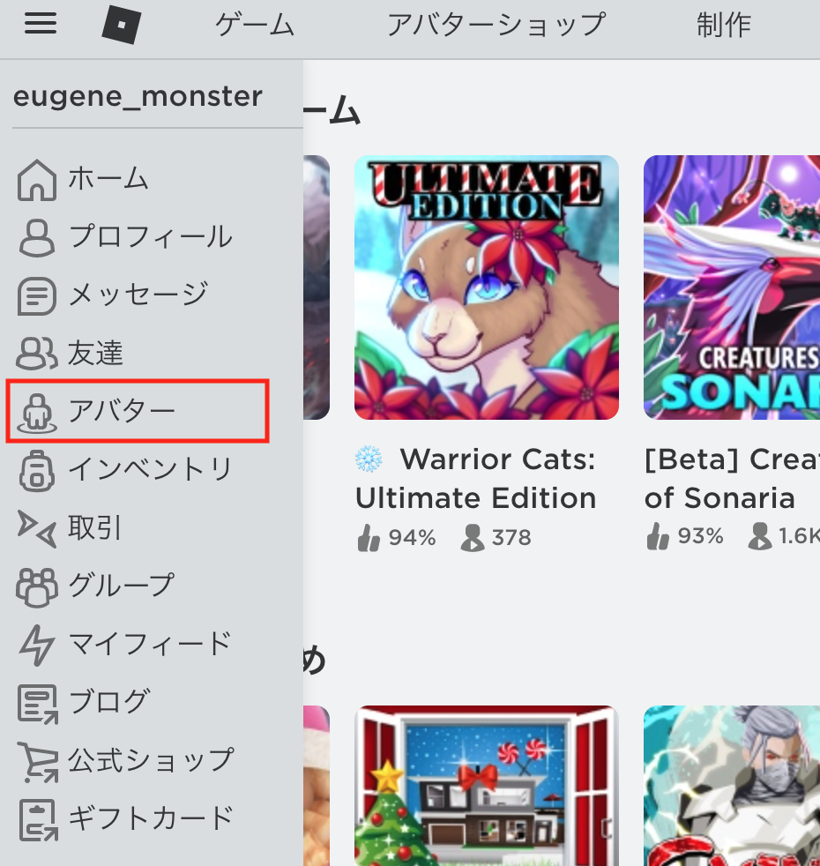Click the 取引 trade arrows icon

tap(37, 528)
